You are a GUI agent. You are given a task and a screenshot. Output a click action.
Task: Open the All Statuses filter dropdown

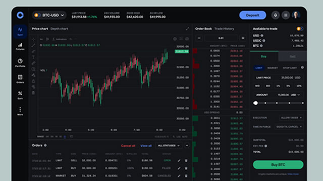tap(169, 145)
